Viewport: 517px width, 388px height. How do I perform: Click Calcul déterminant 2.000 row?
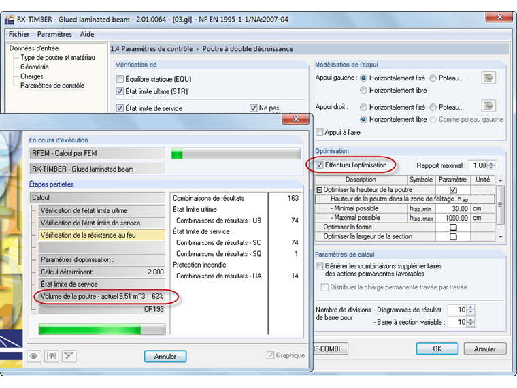[x=102, y=272]
